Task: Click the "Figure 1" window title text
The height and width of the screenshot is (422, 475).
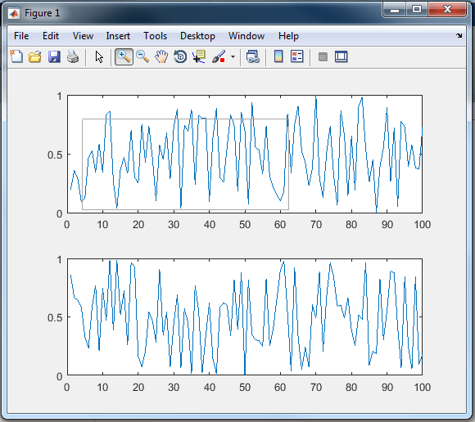Action: [x=42, y=13]
